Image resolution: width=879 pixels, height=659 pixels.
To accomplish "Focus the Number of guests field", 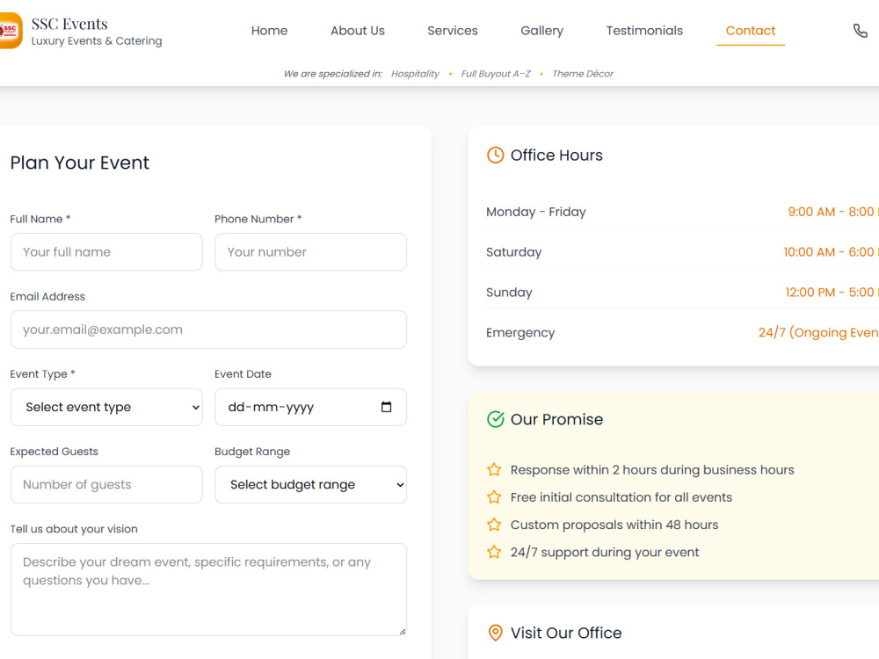I will tap(106, 484).
